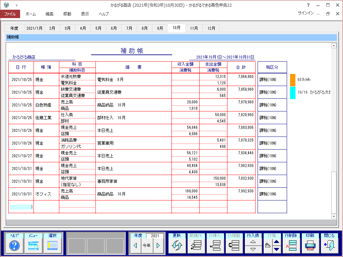Click the 旅費交通費 account cell
The height and width of the screenshot is (257, 343).
pos(77,89)
